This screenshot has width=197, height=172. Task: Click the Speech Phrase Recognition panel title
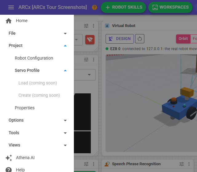tap(136, 164)
